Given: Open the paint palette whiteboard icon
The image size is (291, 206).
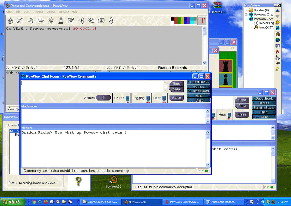Looking at the screenshot, I should click(91, 20).
